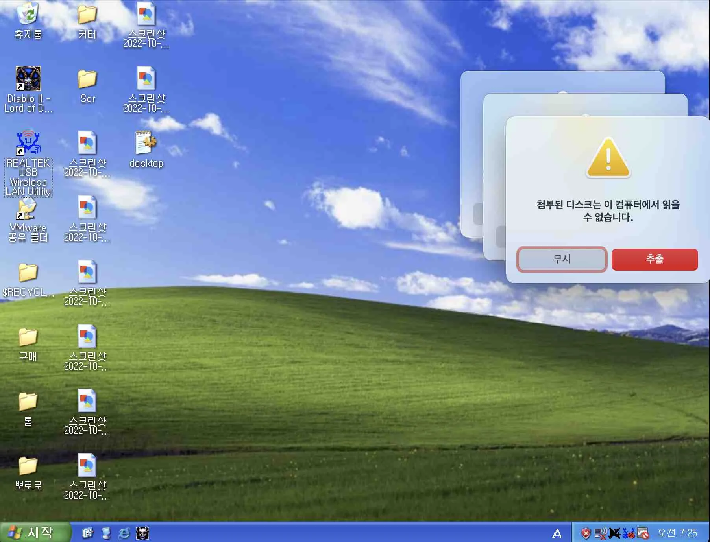Launch Internet Explorer from the quick launch bar
This screenshot has width=710, height=542.
[x=124, y=533]
